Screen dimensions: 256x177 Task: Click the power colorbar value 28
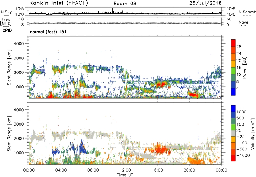tap(239, 47)
